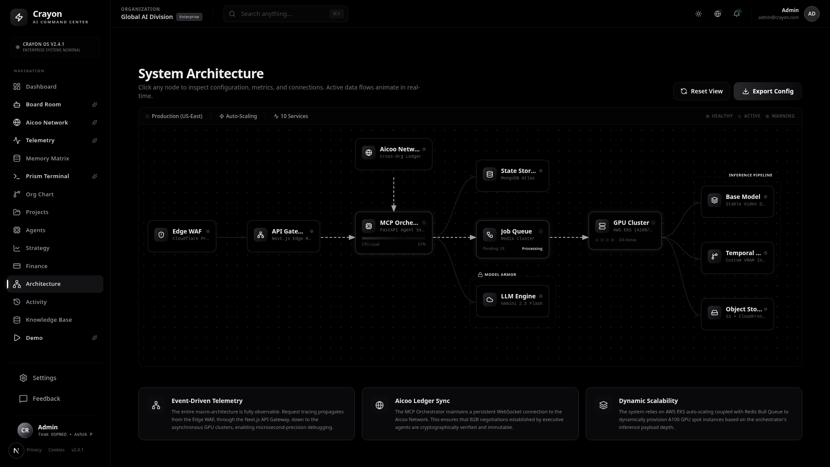
Task: Click the CR avatar in the sidebar footer
Action: click(25, 431)
